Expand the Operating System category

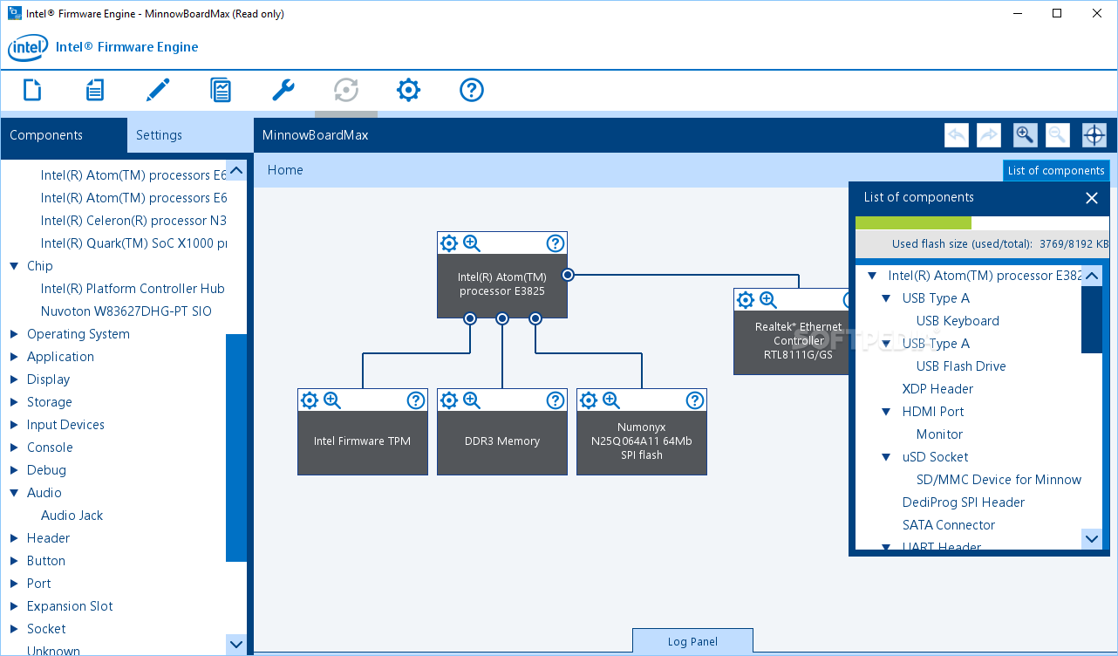[14, 334]
